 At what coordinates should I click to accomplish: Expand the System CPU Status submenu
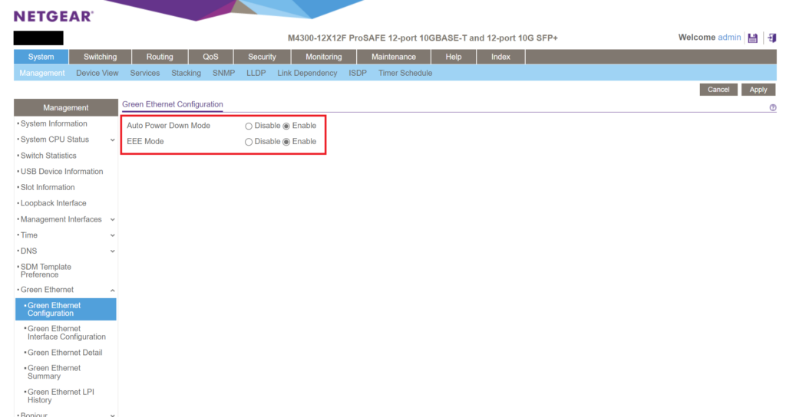tap(113, 140)
